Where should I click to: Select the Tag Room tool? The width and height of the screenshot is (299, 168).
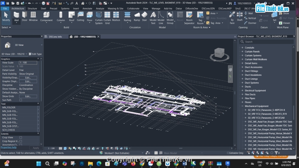tap(200, 18)
